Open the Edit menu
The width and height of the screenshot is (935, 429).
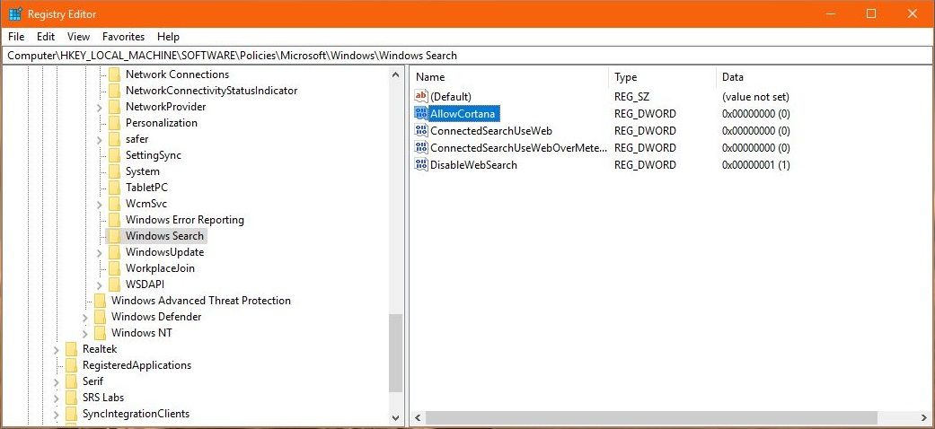(46, 37)
